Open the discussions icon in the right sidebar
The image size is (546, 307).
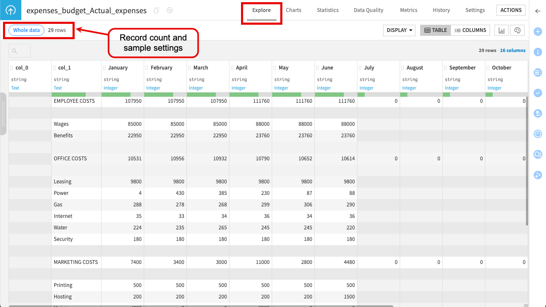(537, 154)
